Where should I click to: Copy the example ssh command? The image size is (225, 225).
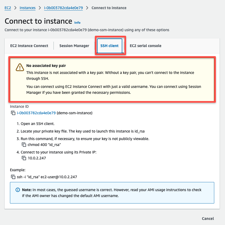13,177
